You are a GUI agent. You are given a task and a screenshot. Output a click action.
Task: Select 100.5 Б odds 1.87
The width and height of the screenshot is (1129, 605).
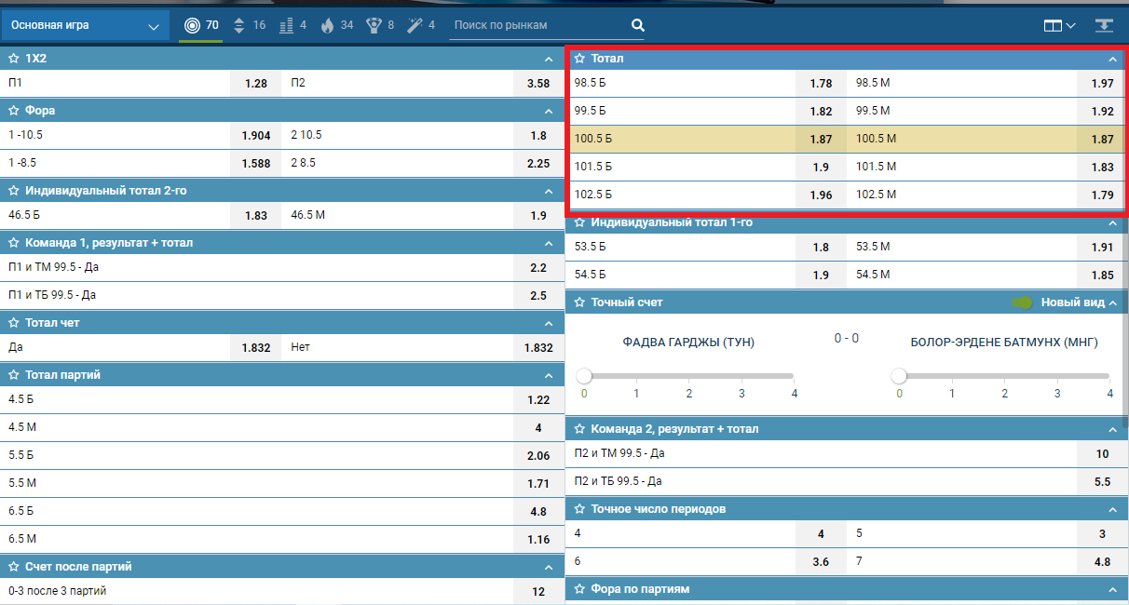tap(820, 140)
